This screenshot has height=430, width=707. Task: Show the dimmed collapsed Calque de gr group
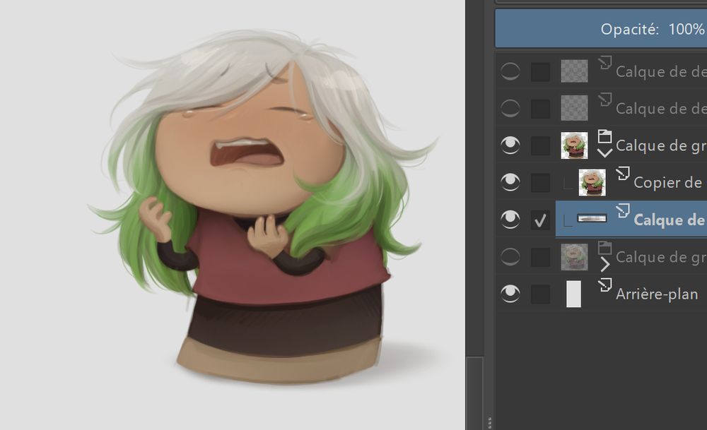(510, 256)
